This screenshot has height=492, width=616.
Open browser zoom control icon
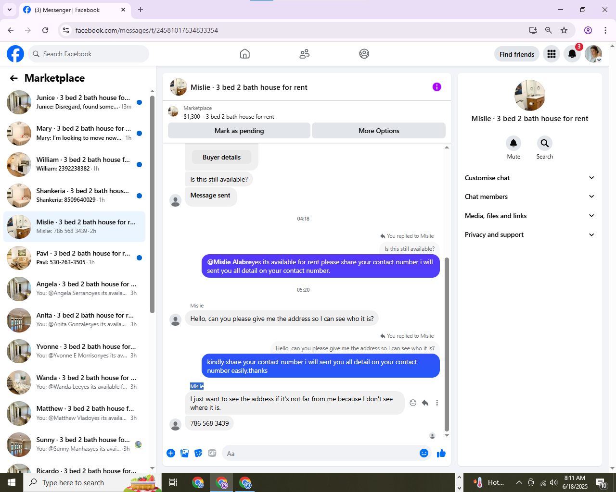tap(549, 30)
